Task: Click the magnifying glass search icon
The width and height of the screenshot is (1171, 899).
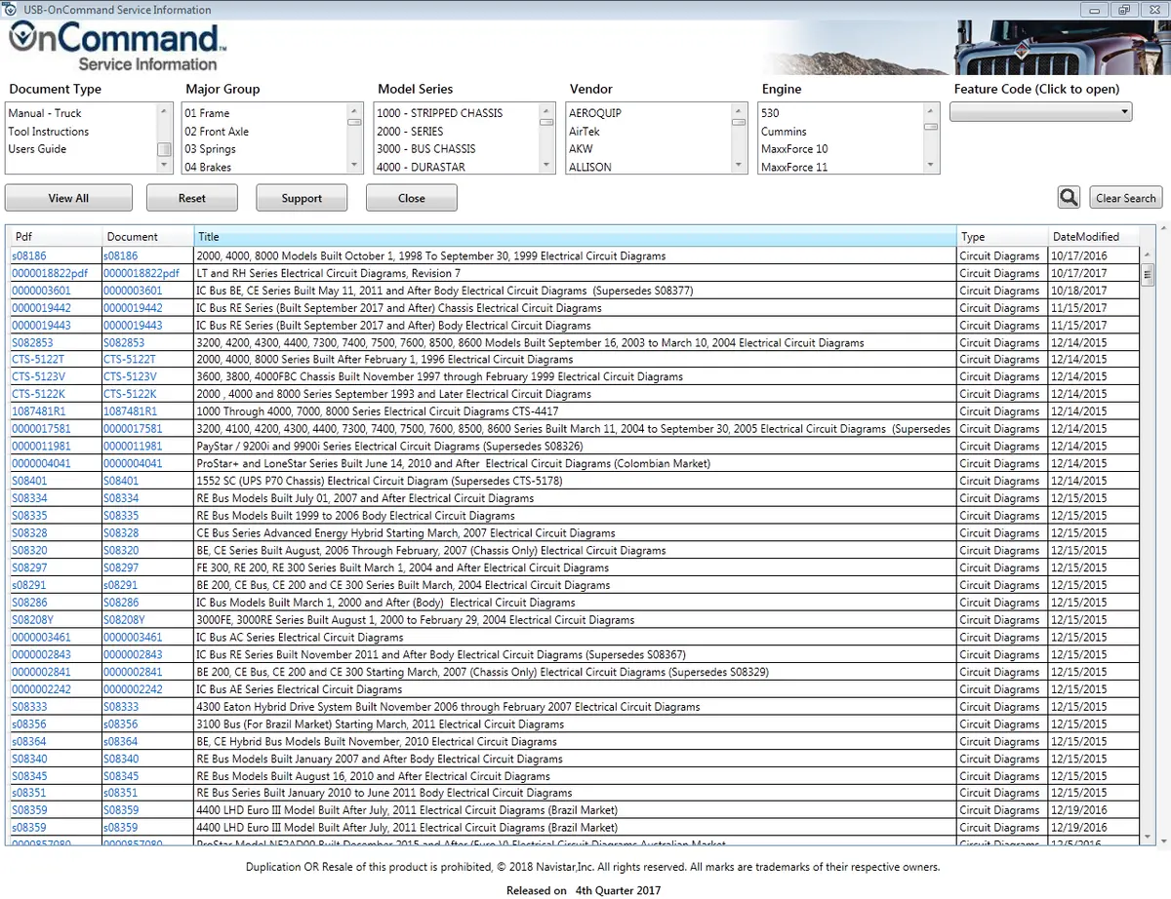Action: click(1069, 197)
